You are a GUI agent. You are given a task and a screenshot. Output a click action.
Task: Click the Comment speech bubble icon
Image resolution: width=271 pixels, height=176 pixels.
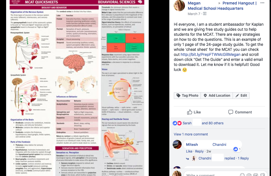[x=231, y=112]
